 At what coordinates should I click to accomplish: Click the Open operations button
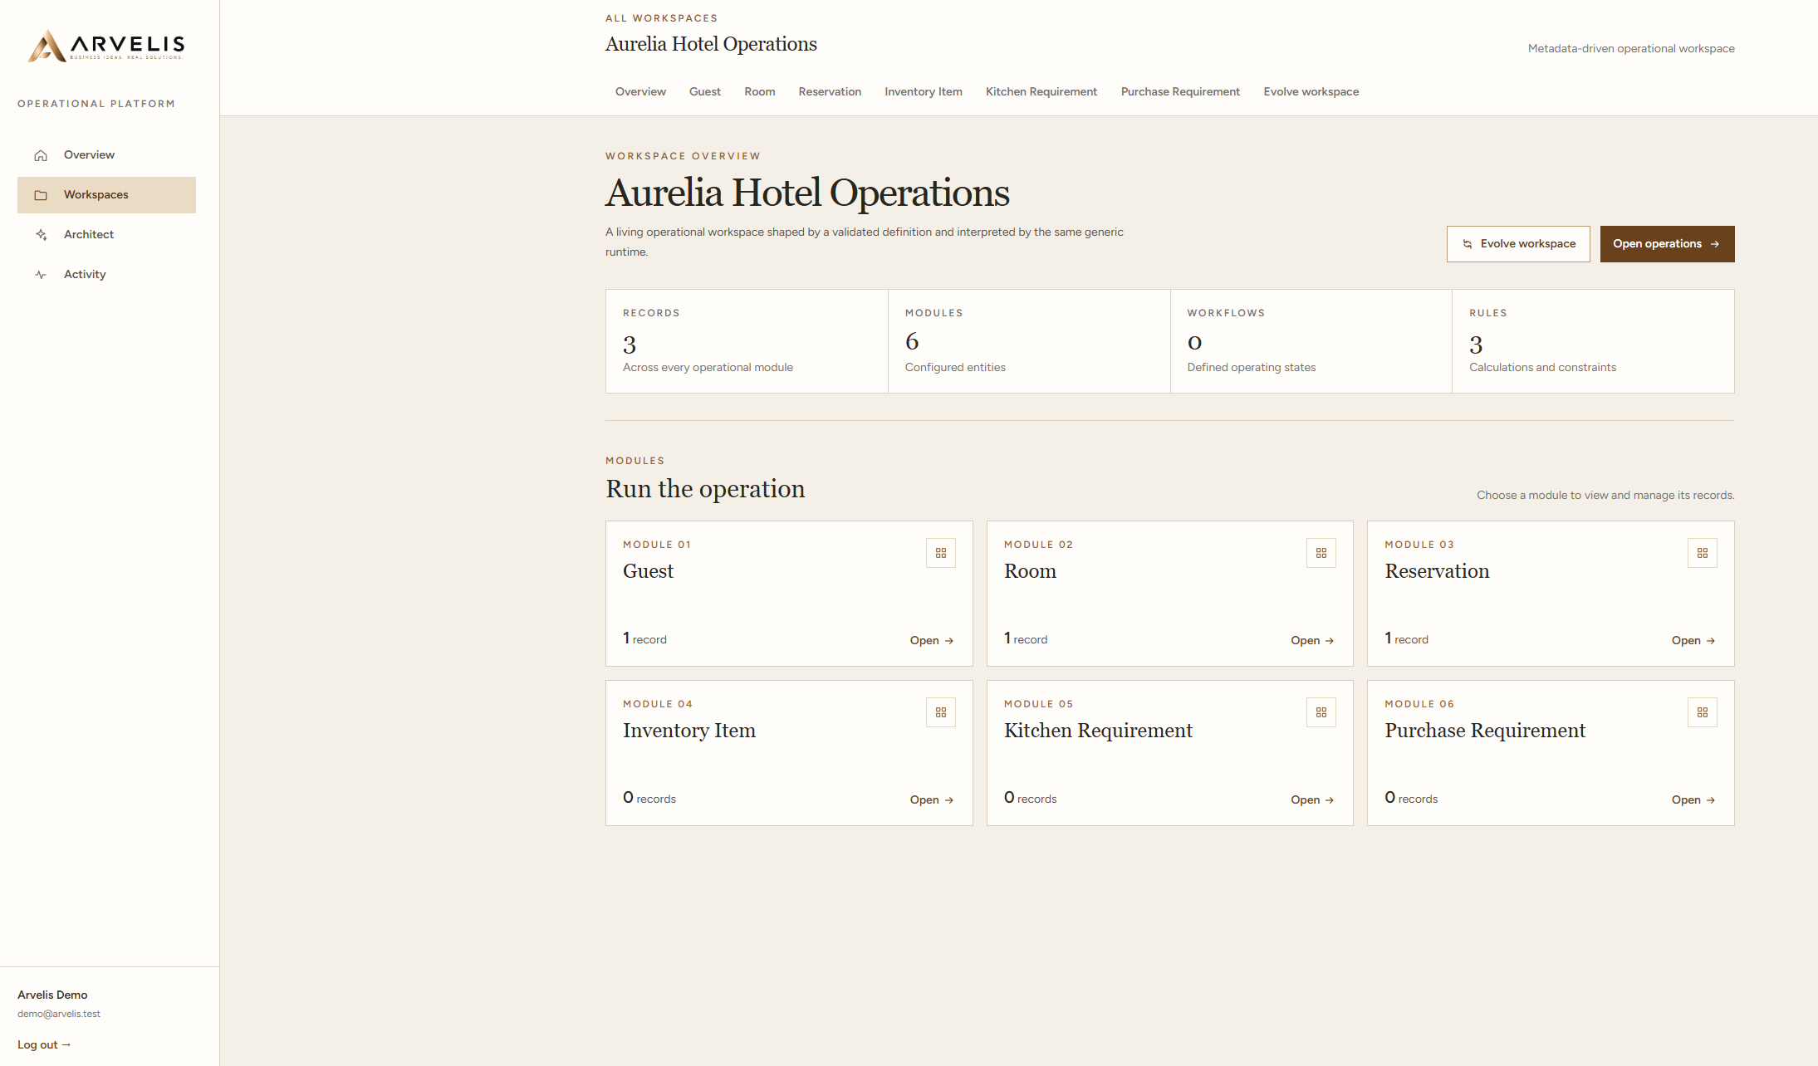pos(1667,244)
